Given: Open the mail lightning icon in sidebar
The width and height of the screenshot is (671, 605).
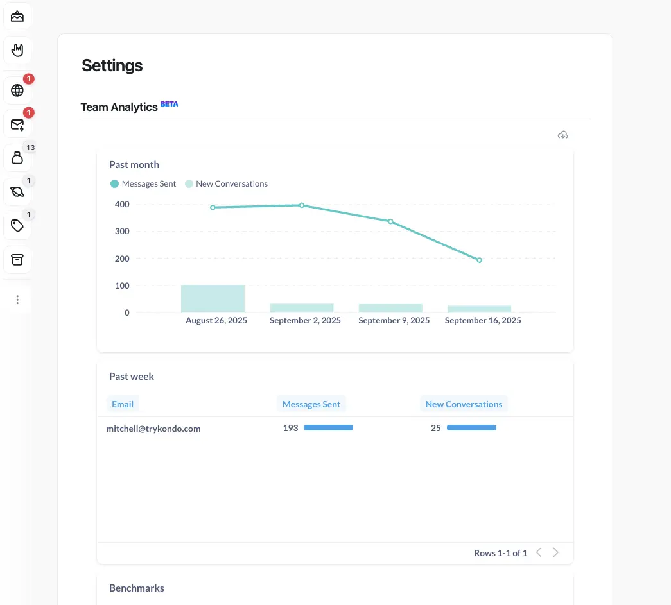Looking at the screenshot, I should point(17,124).
